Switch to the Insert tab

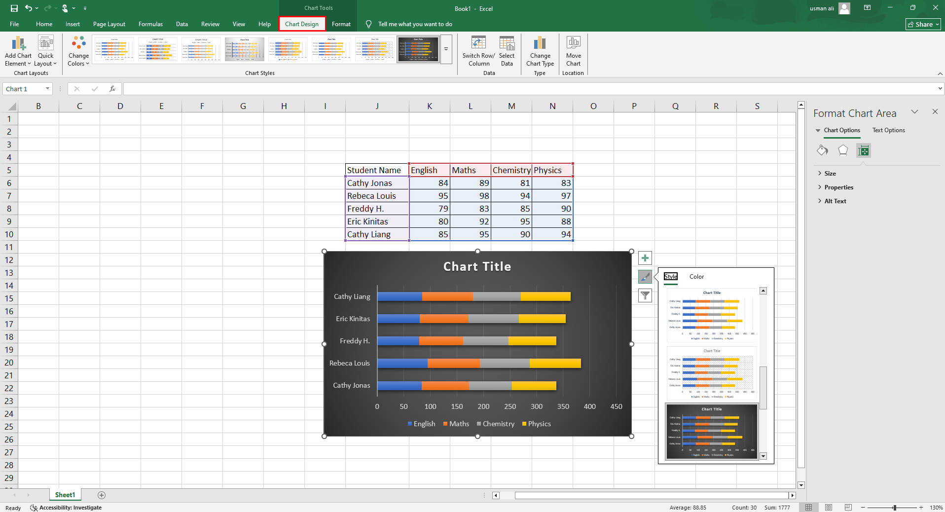click(73, 24)
